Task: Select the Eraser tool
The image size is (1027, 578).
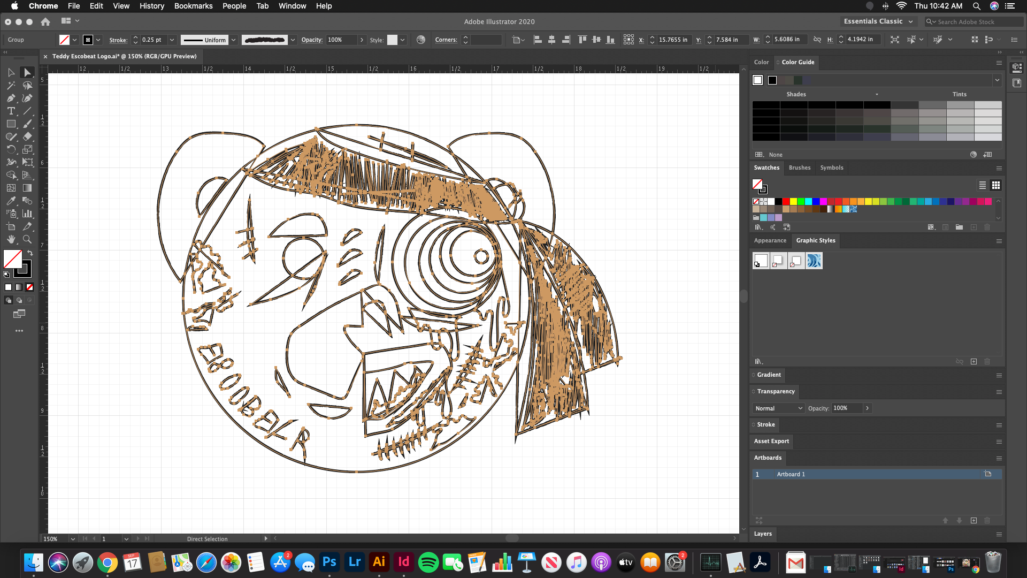Action: pyautogui.click(x=27, y=136)
